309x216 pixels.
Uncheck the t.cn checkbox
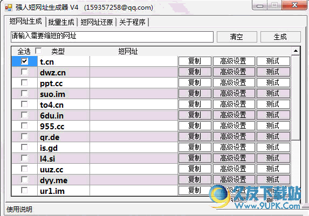24,61
